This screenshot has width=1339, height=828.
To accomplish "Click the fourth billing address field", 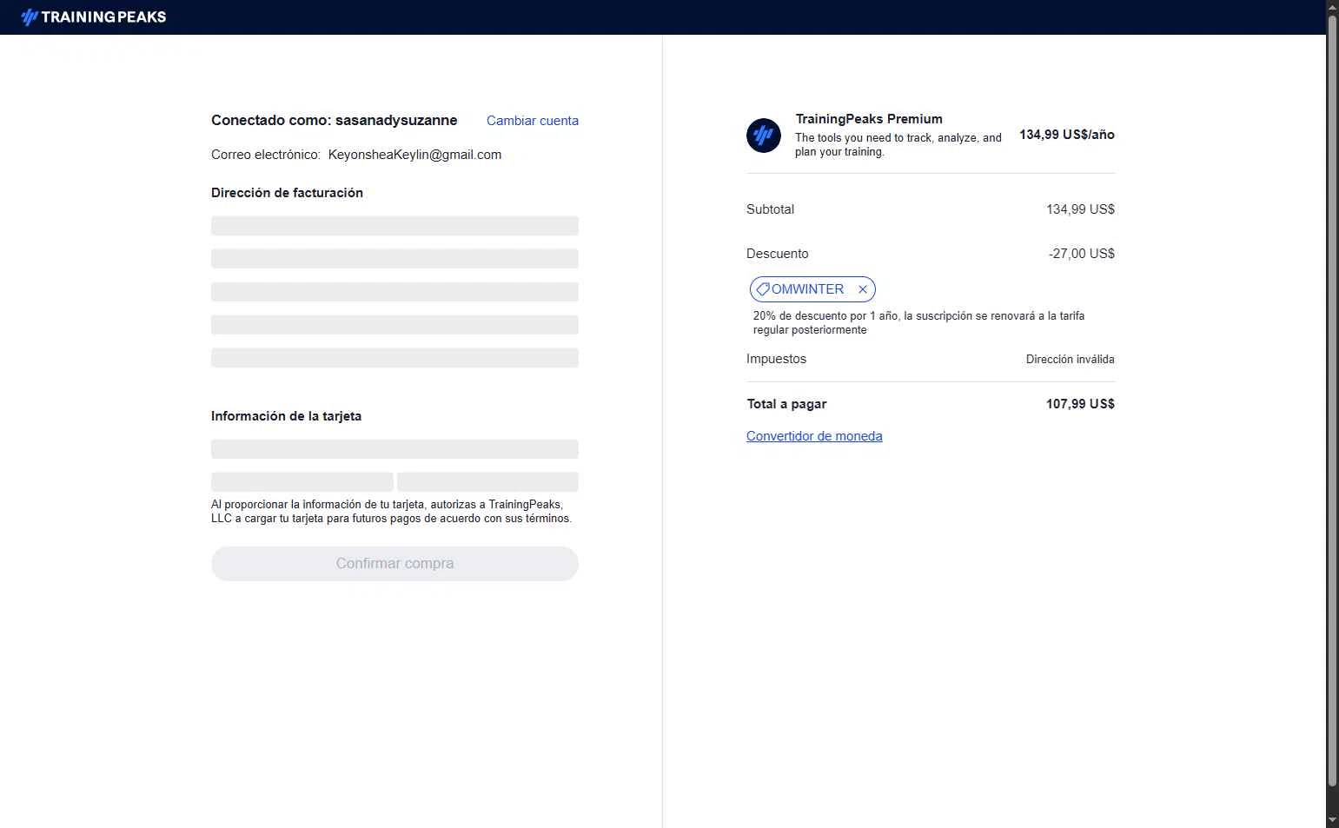I will [394, 325].
